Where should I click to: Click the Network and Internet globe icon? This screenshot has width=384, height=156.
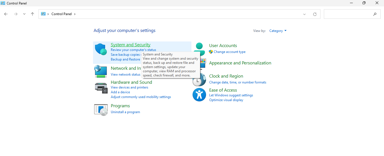101,71
